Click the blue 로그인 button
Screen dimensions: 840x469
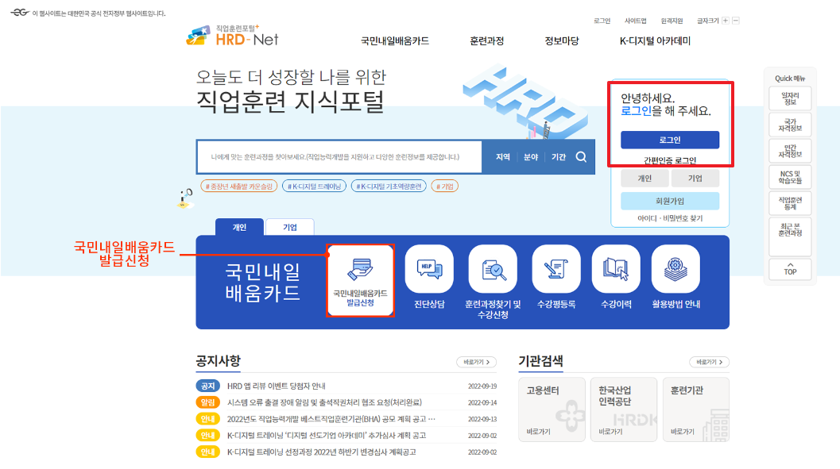(x=670, y=140)
